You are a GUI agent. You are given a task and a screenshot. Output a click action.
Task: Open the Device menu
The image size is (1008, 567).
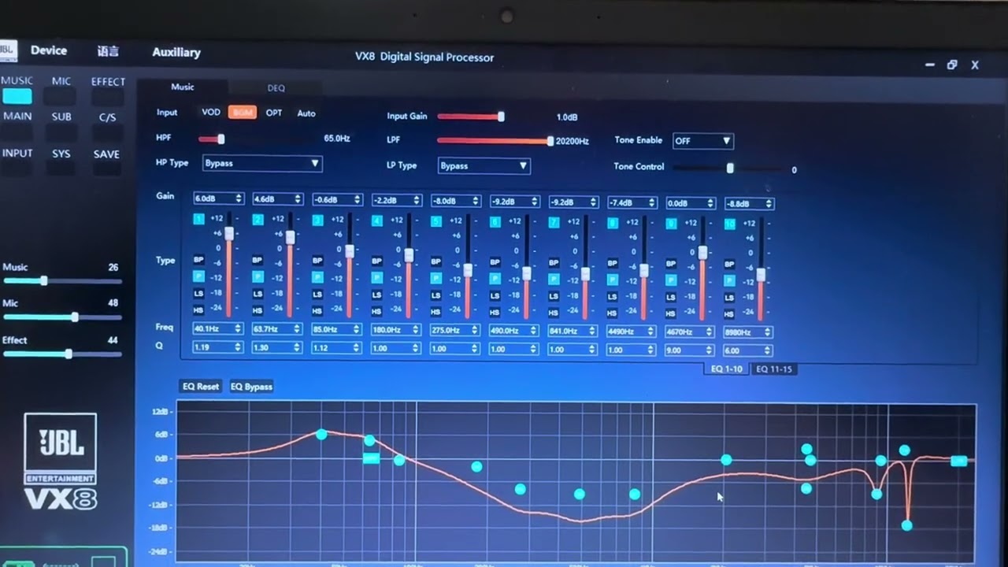49,50
